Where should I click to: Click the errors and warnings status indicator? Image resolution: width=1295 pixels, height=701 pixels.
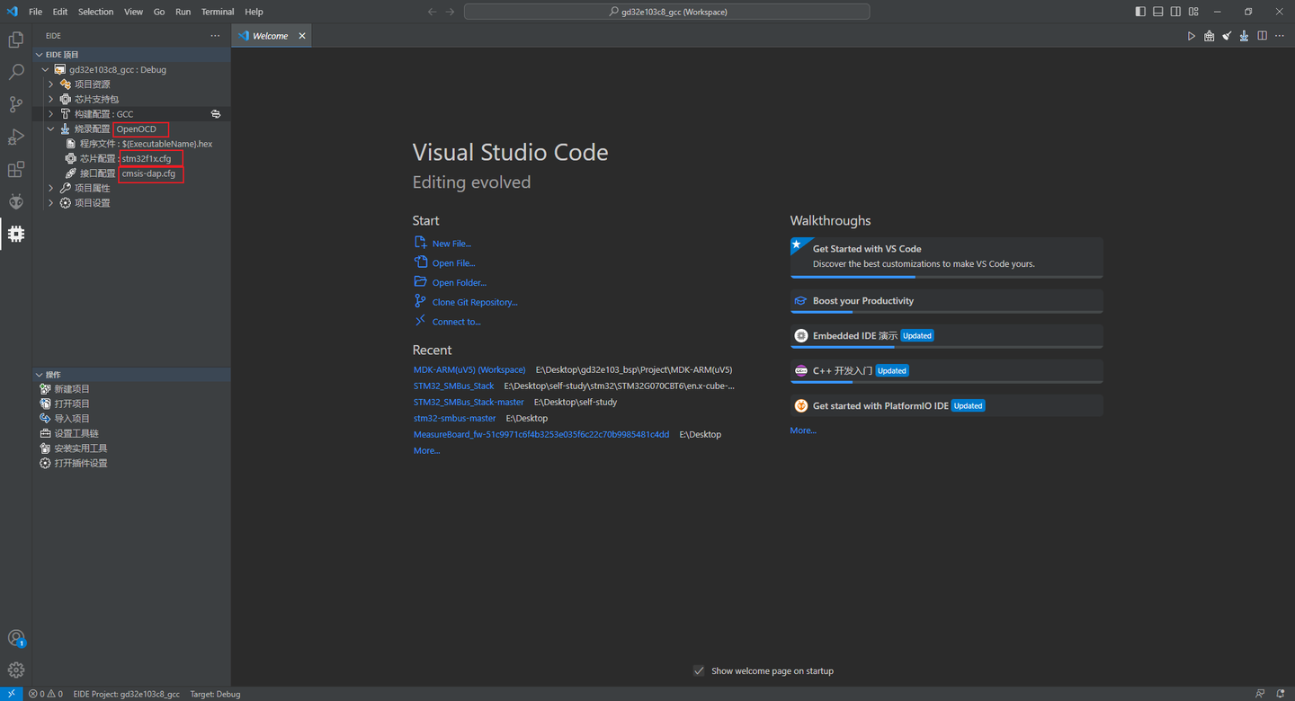click(x=45, y=693)
